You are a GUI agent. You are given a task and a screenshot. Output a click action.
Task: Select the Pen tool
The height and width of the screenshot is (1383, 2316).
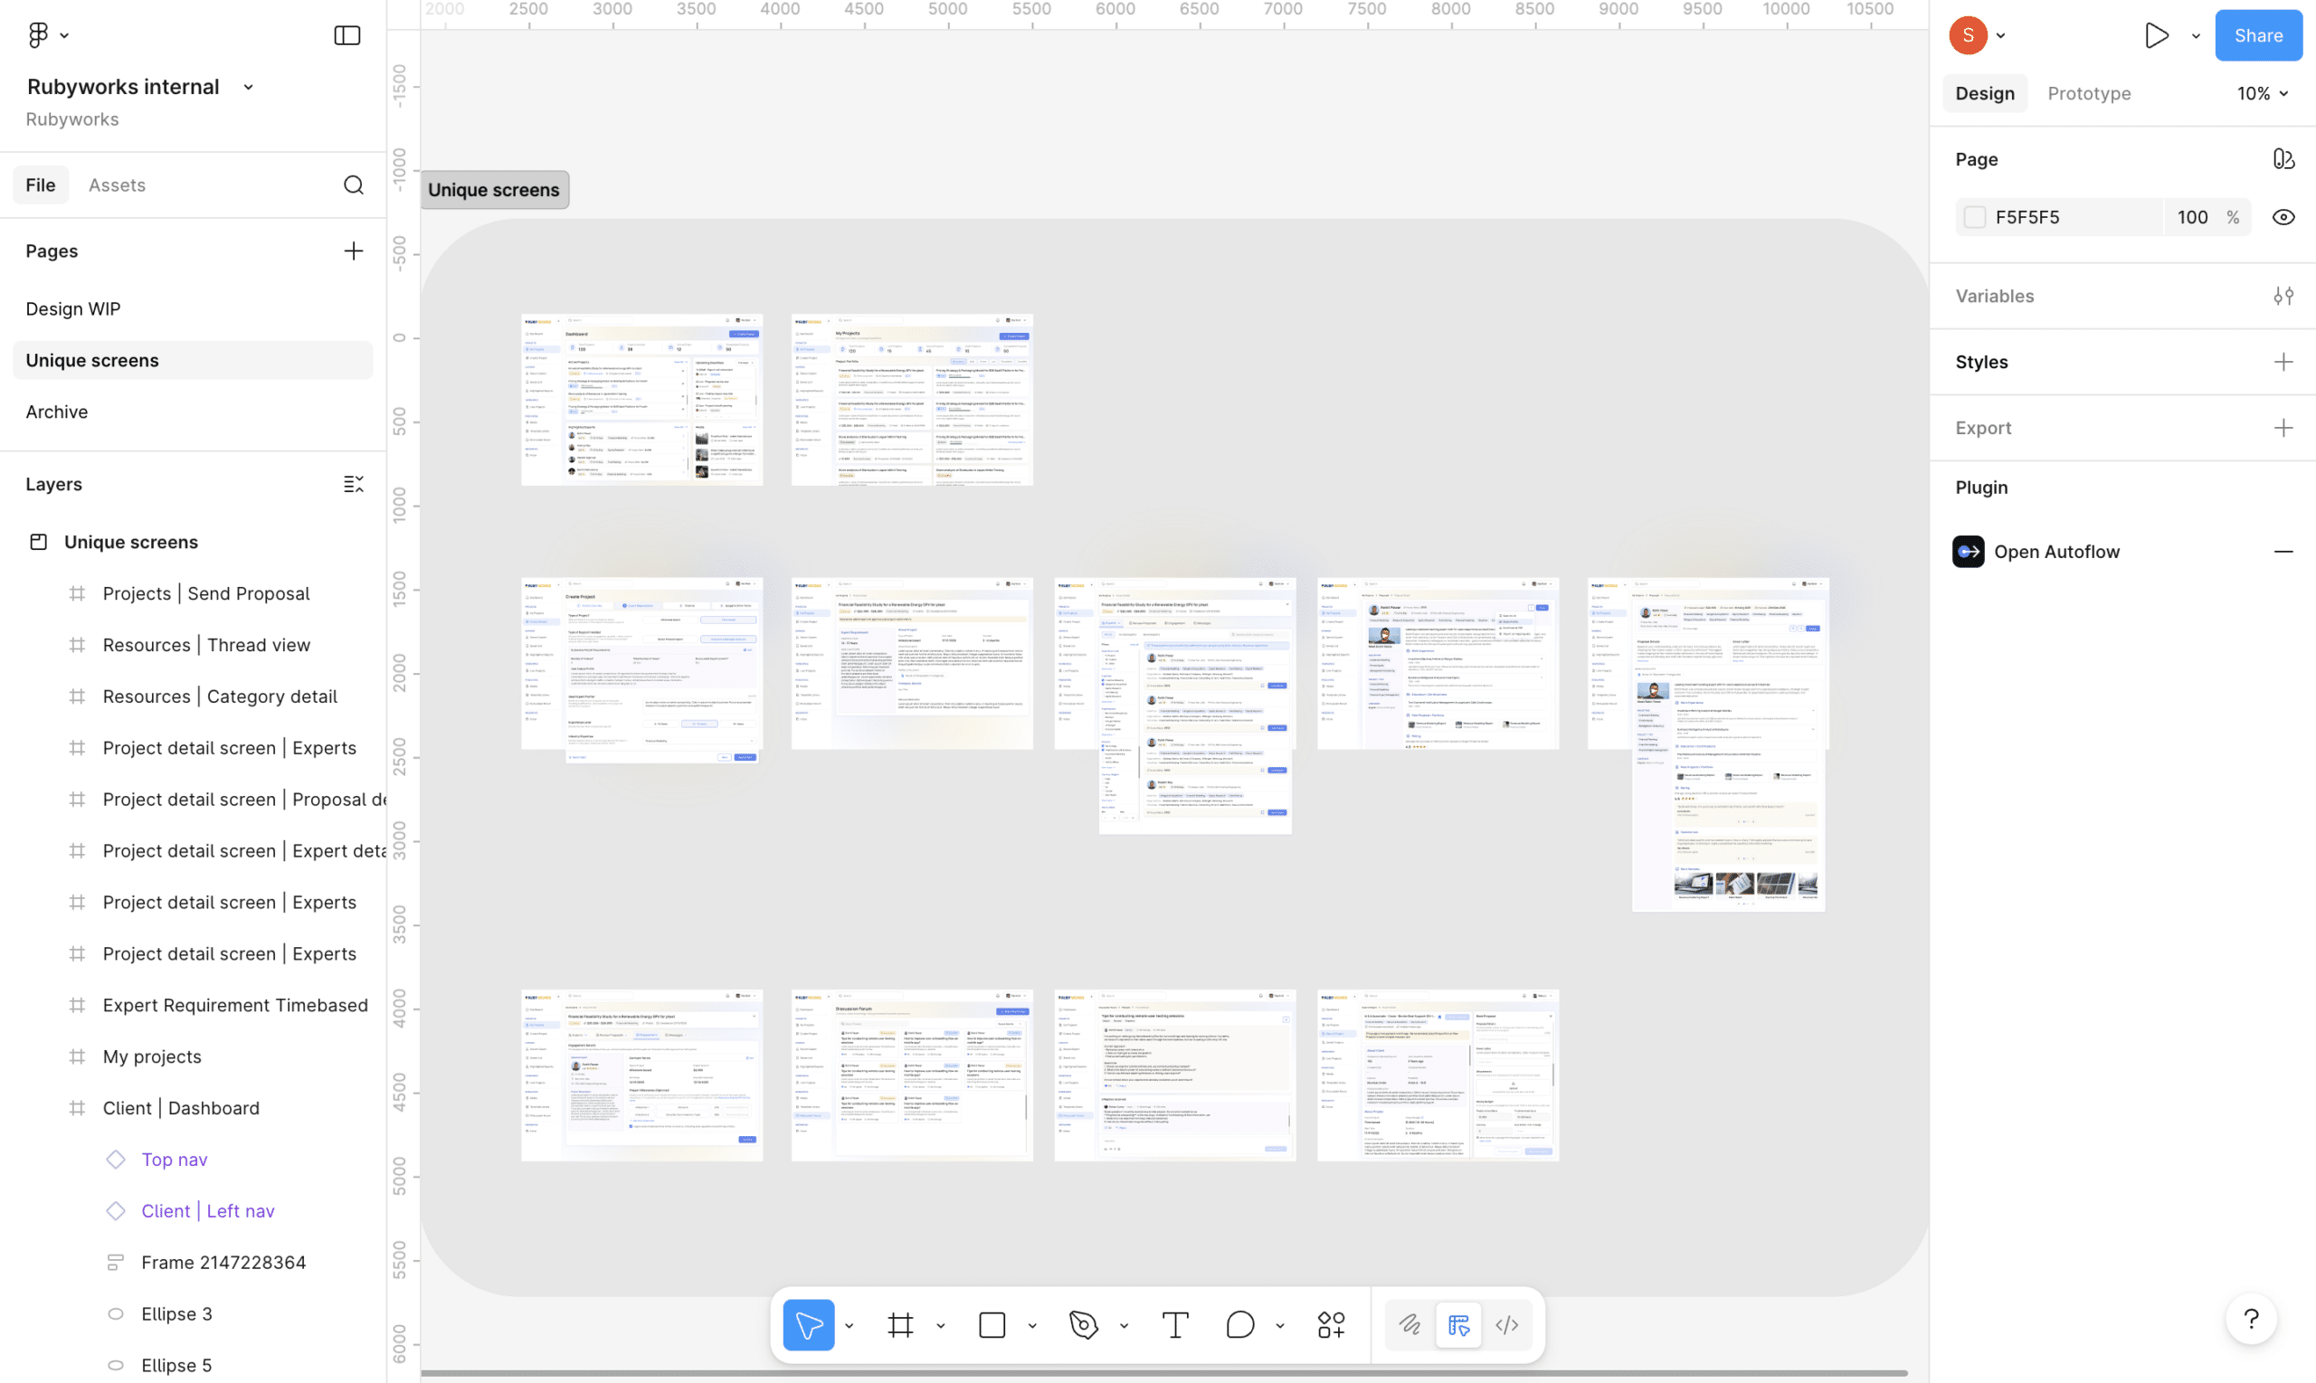(x=1084, y=1324)
